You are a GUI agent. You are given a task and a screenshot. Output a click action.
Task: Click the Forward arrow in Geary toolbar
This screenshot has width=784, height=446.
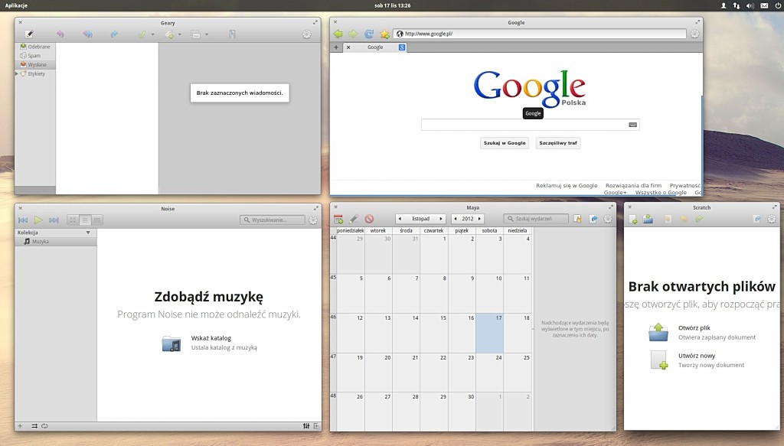[115, 34]
